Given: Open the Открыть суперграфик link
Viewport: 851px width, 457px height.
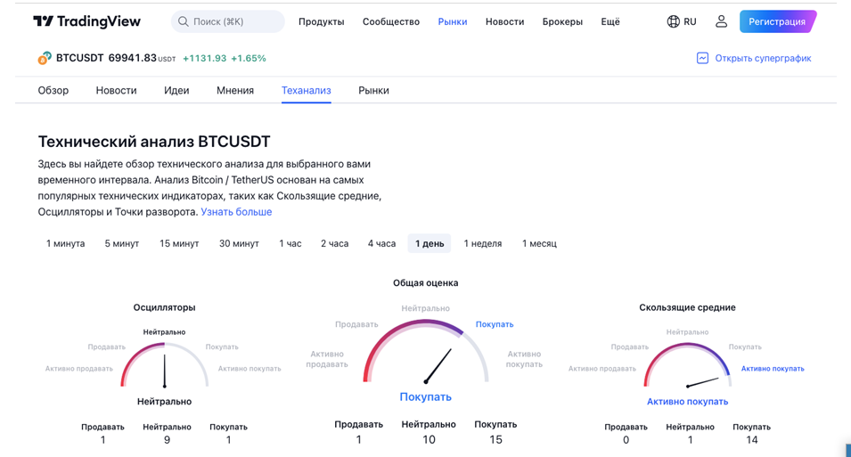Looking at the screenshot, I should (763, 58).
